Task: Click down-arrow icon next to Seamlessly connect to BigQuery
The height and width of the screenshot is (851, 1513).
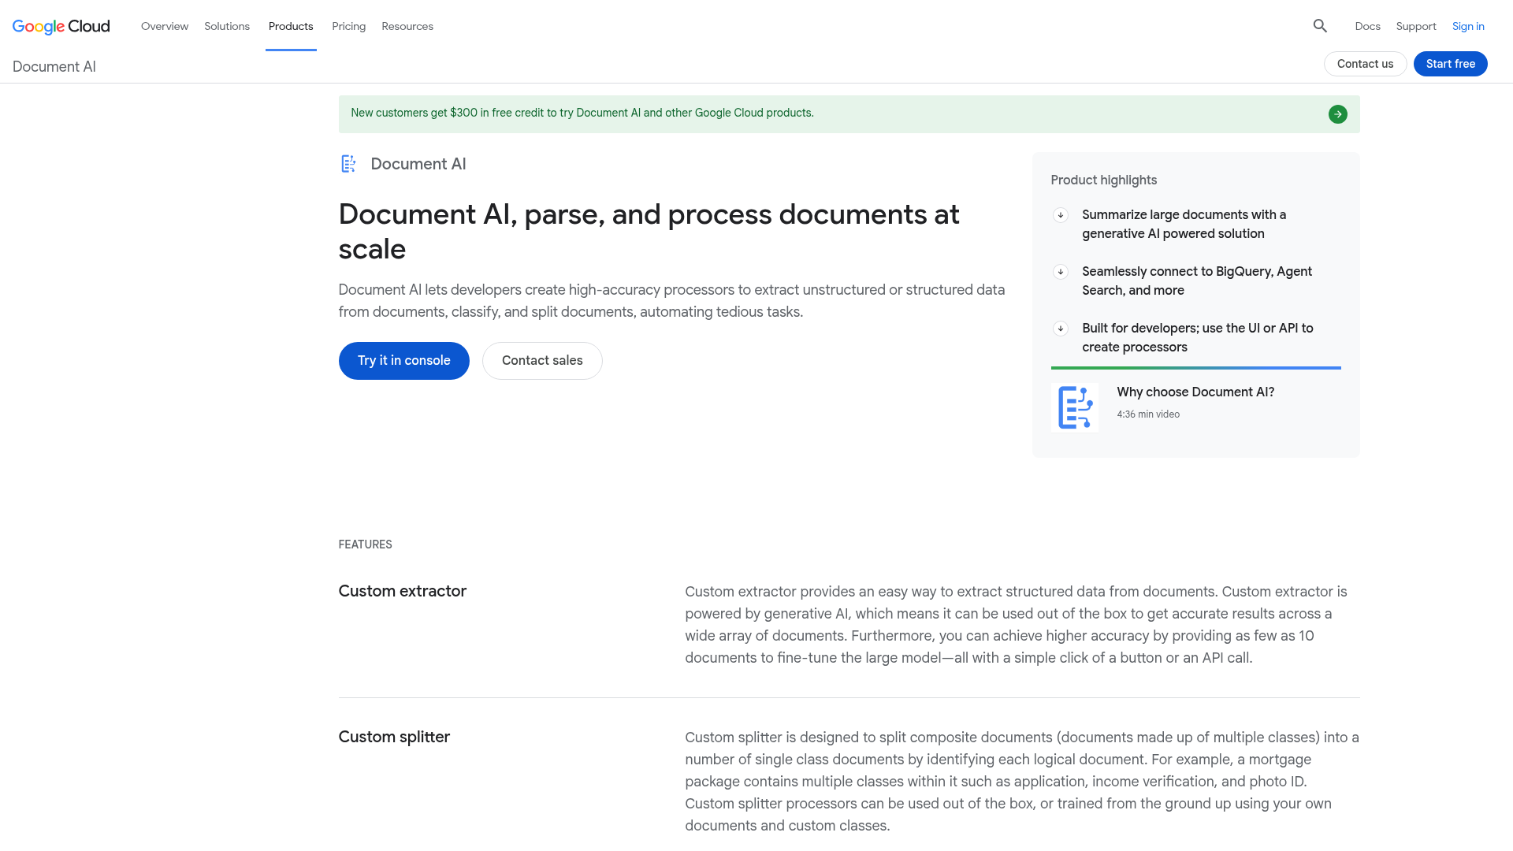Action: [1060, 272]
